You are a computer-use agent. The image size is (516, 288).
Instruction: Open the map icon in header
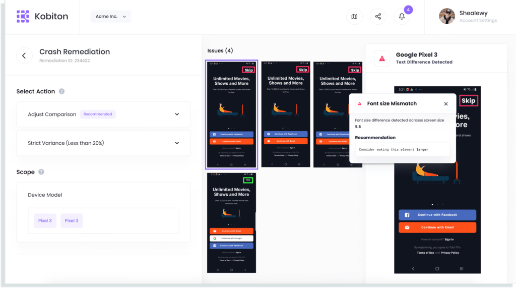354,17
